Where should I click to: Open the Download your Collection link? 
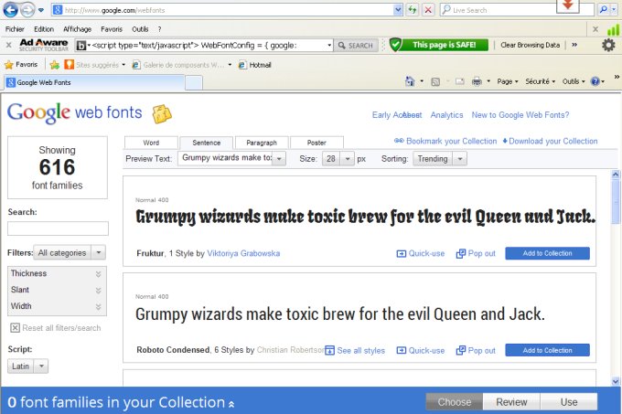(x=550, y=141)
